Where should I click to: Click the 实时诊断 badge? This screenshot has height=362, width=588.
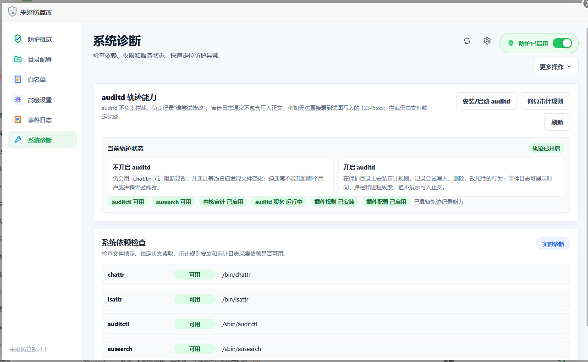553,244
